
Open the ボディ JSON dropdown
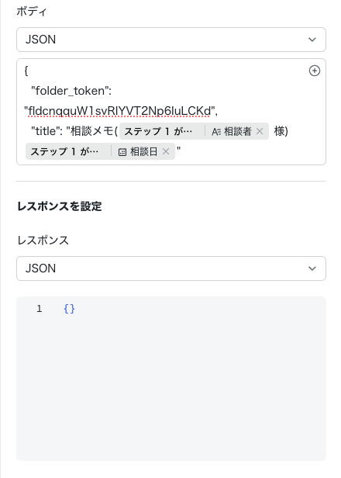click(x=171, y=40)
